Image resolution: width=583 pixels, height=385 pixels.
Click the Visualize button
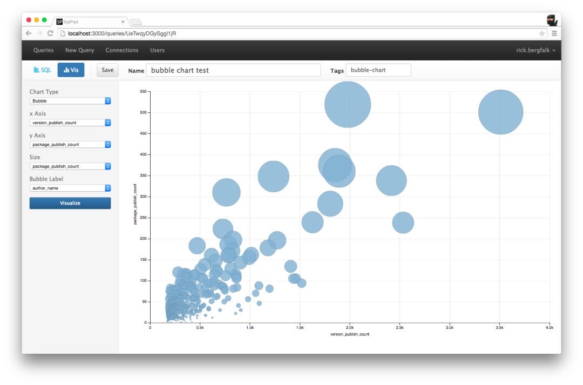click(70, 203)
